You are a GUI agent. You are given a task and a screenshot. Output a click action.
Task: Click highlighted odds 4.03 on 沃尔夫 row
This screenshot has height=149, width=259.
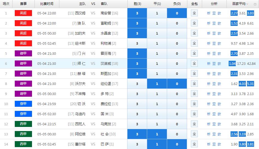242,84
